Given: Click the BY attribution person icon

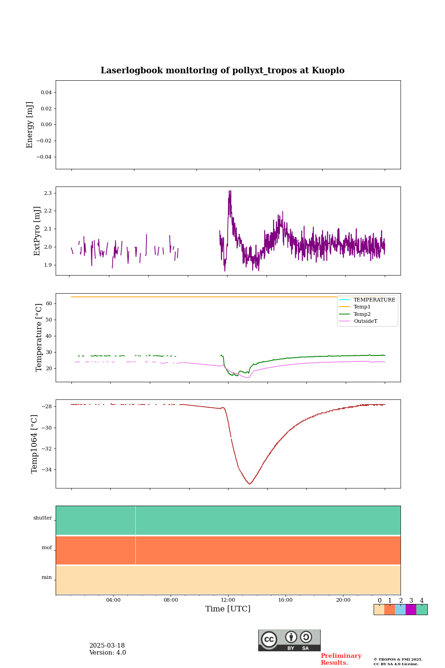Looking at the screenshot, I should pos(291,637).
